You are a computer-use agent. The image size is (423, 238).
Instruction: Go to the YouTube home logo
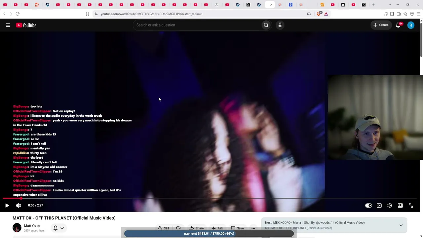click(26, 25)
